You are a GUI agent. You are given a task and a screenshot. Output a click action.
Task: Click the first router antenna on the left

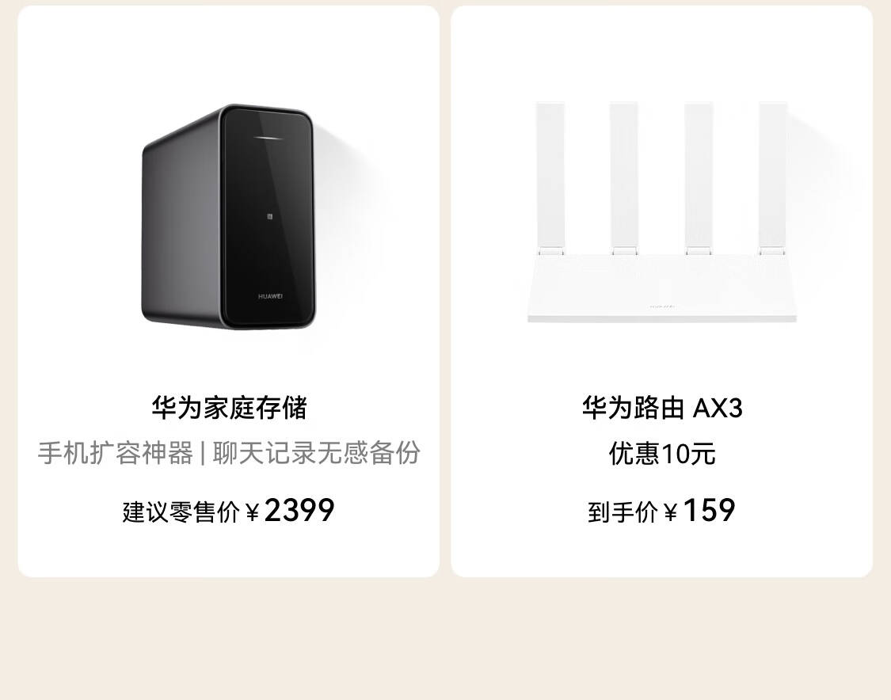pos(550,177)
